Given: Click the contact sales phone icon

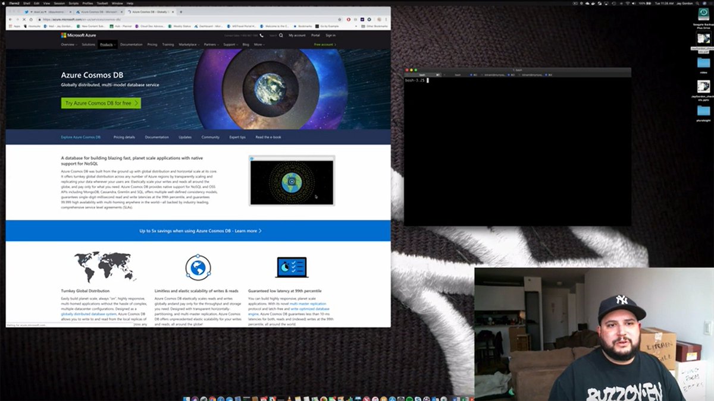Looking at the screenshot, I should [262, 35].
